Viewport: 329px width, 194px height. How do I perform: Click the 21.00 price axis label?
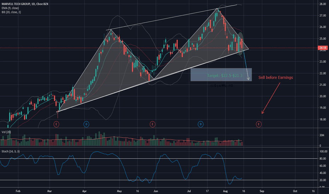coord(323,85)
